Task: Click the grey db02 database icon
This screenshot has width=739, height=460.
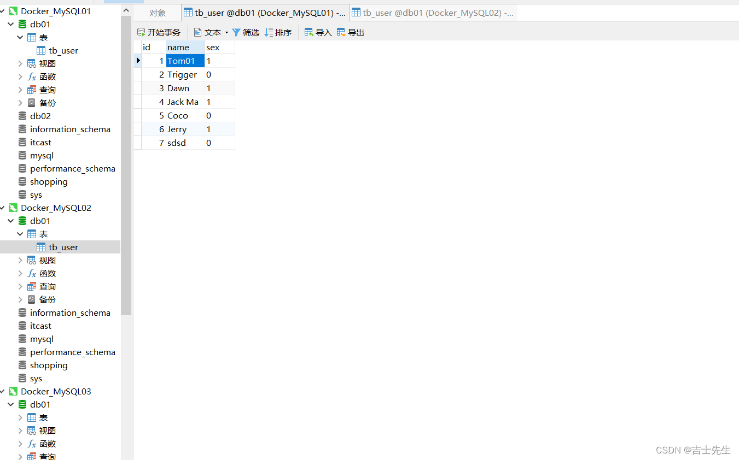Action: (x=22, y=116)
